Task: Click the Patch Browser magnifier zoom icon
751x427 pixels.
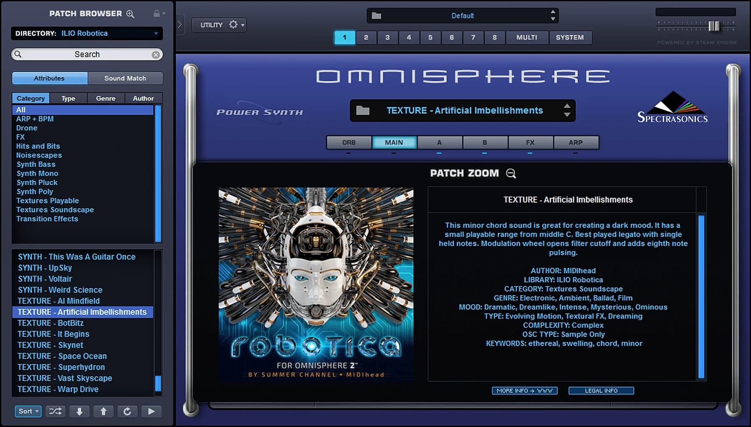Action: 129,14
